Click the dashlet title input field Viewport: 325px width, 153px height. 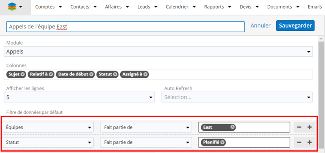(126, 27)
